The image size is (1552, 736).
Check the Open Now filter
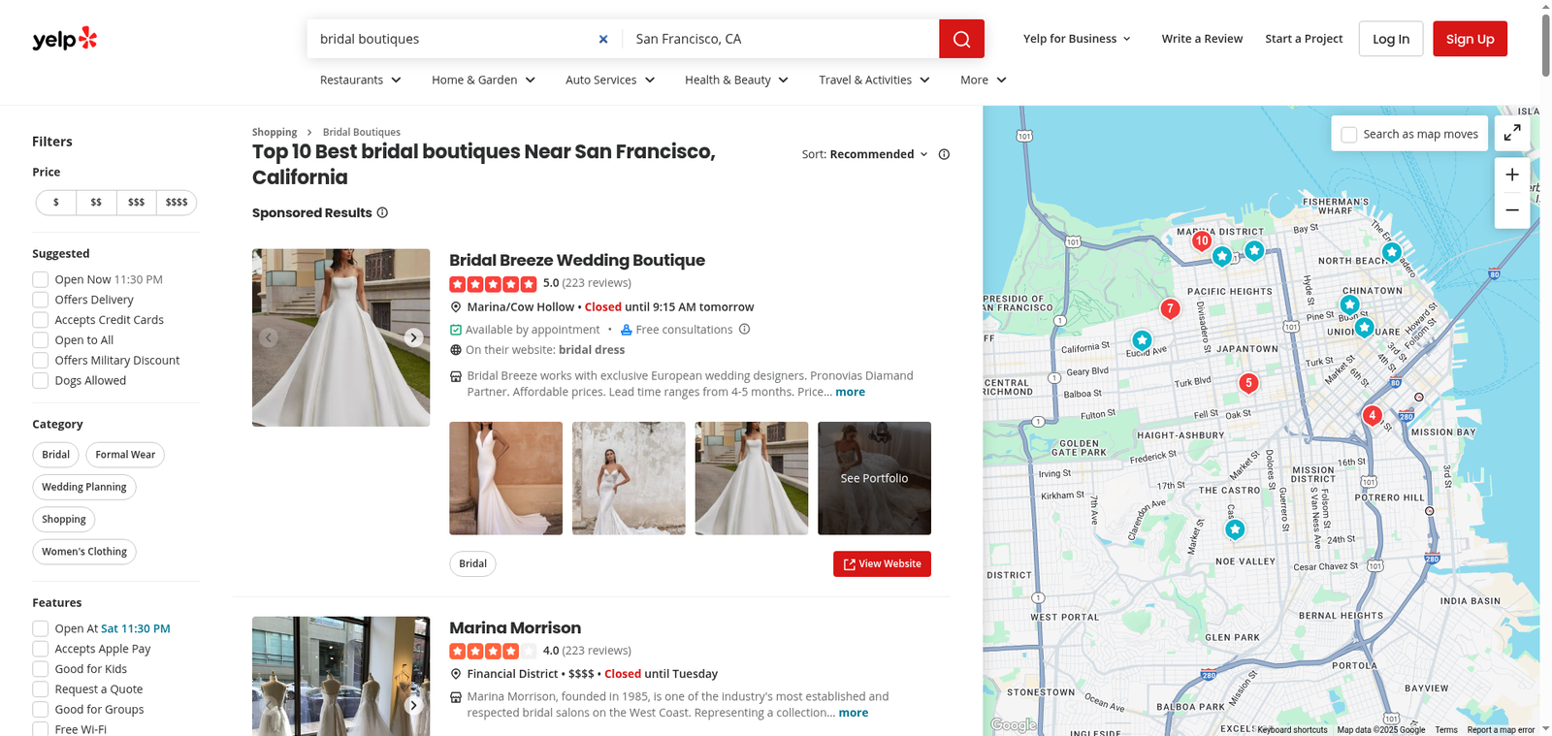pyautogui.click(x=41, y=279)
